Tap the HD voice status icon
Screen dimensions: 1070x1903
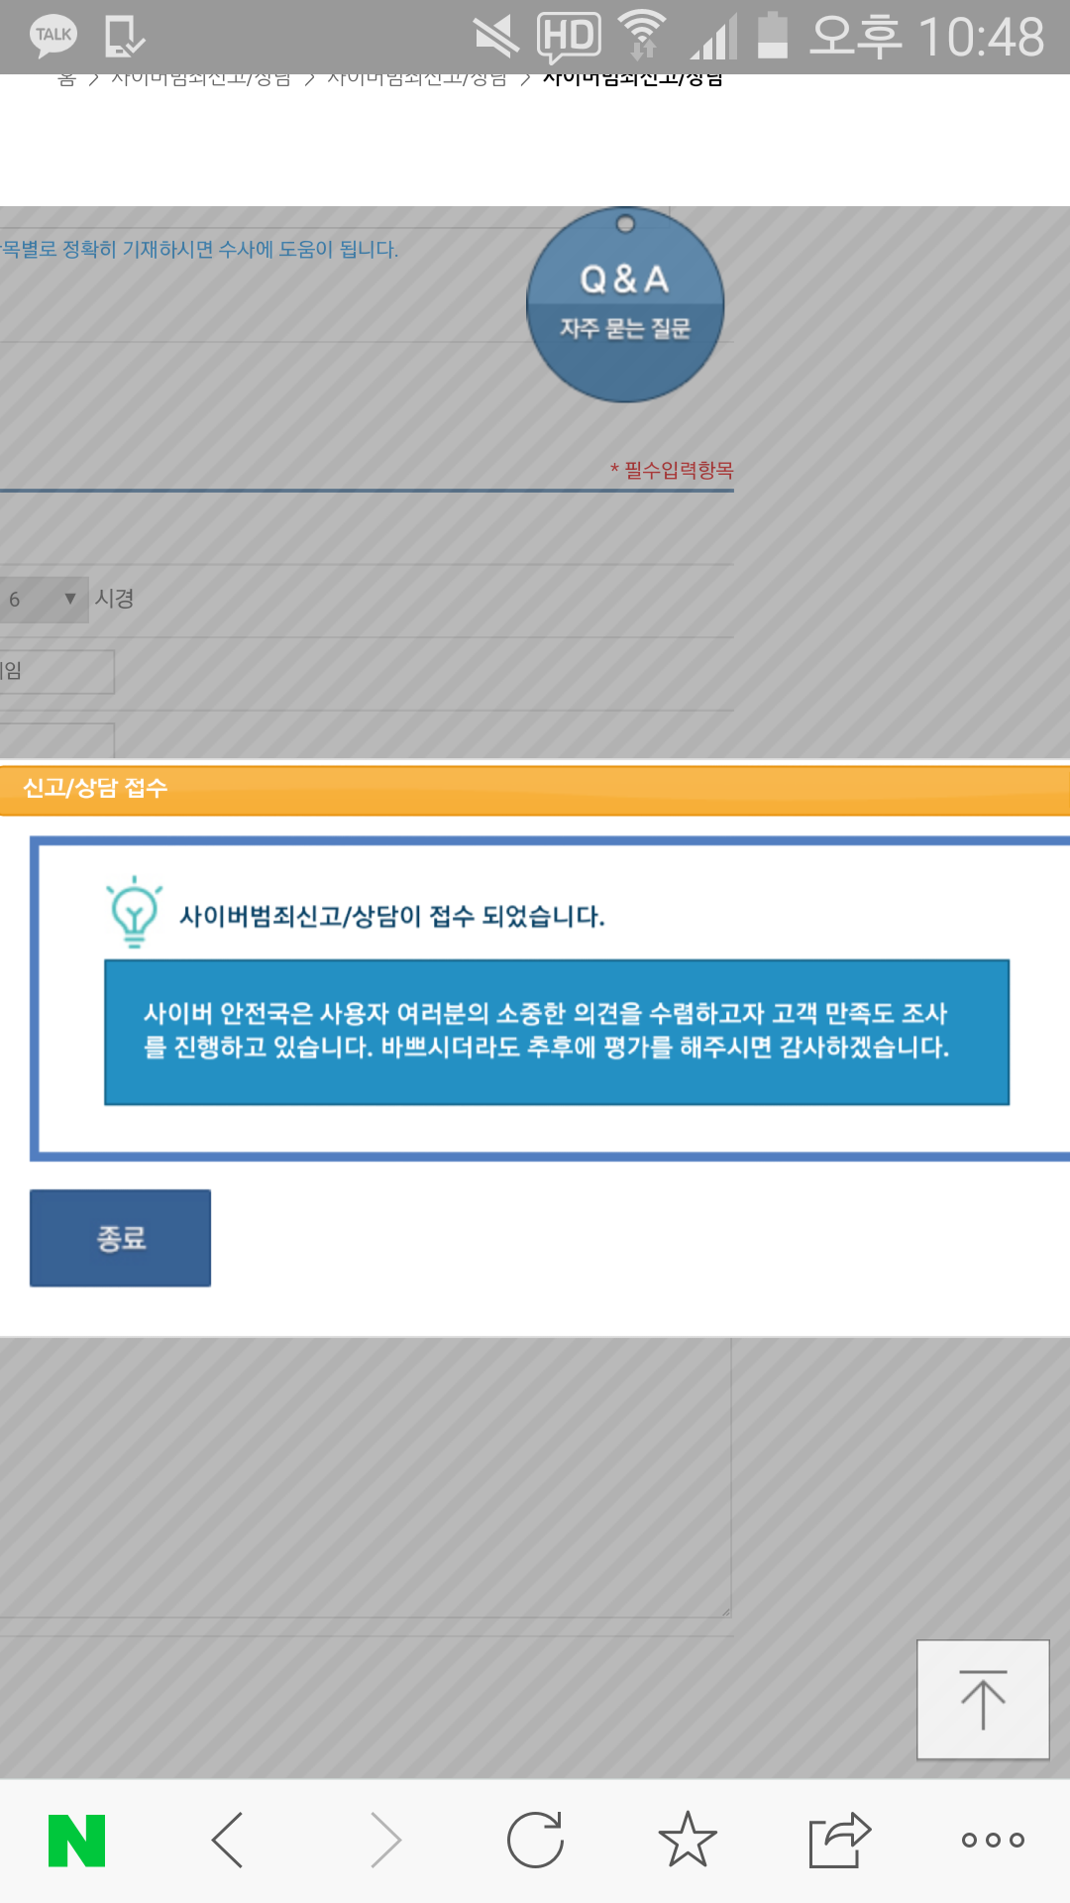tap(569, 37)
